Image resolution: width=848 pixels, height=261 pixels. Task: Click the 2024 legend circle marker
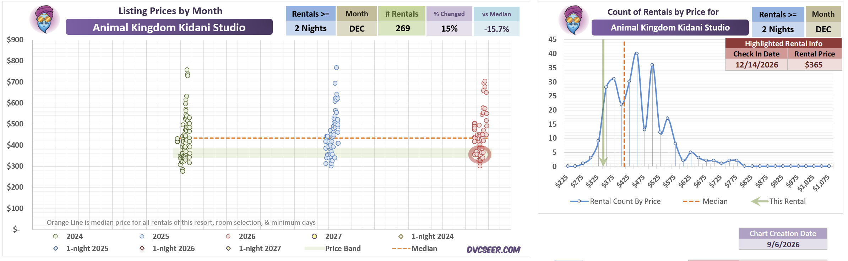click(55, 236)
